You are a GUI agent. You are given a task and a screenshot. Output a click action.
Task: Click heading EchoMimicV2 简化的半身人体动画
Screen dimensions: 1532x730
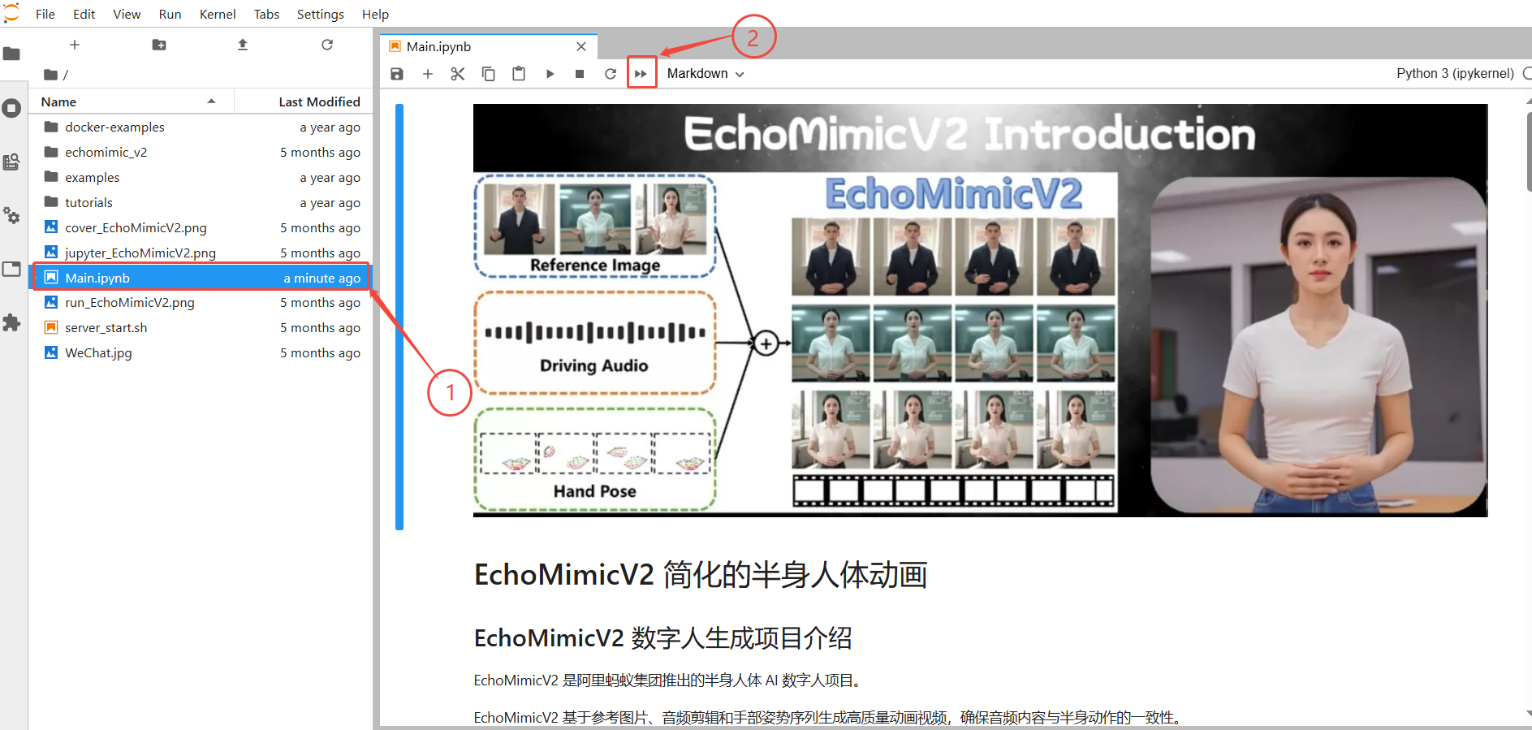[x=701, y=575]
